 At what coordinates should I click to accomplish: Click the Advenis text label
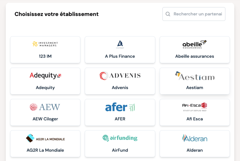[x=120, y=87]
